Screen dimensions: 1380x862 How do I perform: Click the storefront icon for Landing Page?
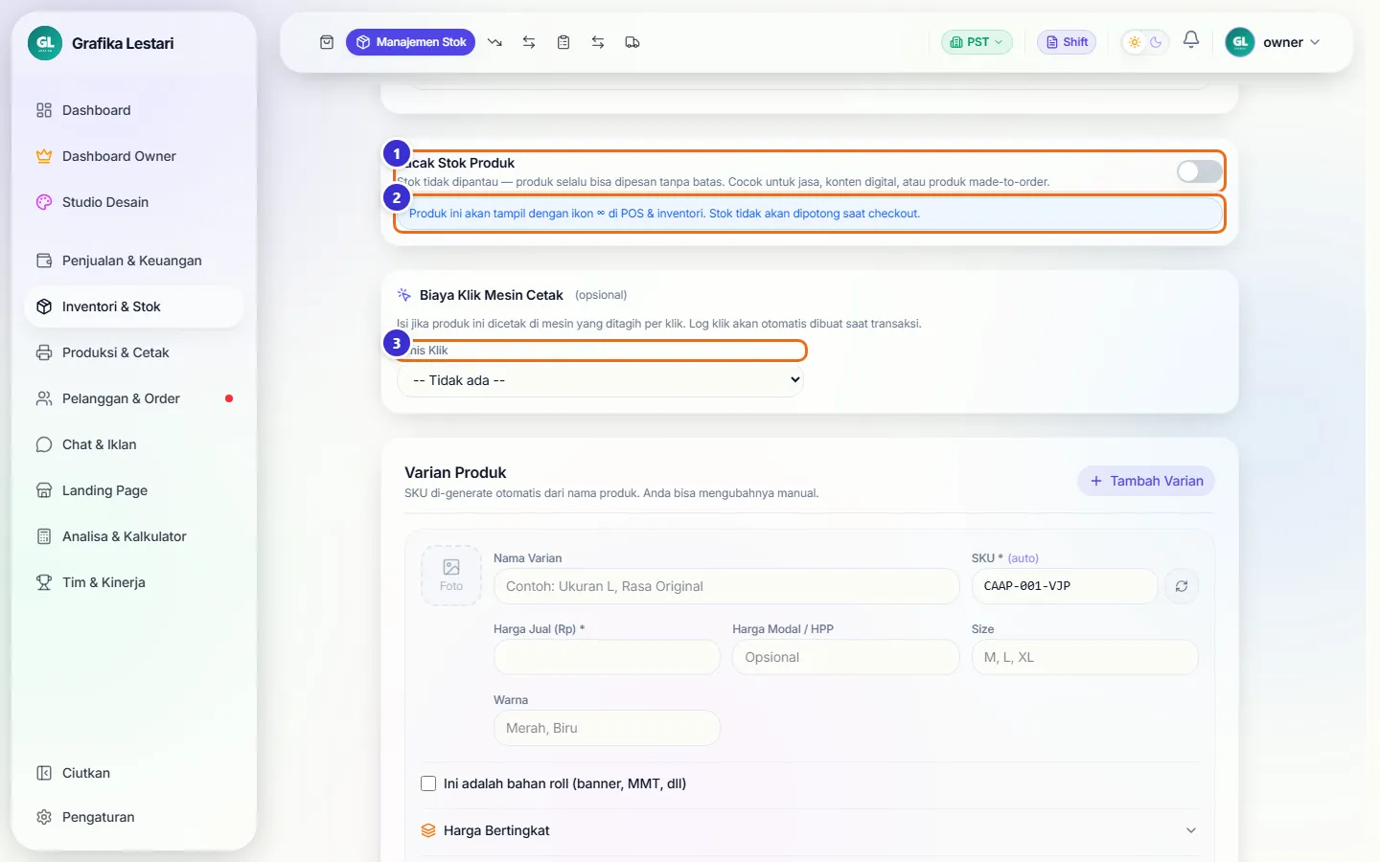pos(44,490)
